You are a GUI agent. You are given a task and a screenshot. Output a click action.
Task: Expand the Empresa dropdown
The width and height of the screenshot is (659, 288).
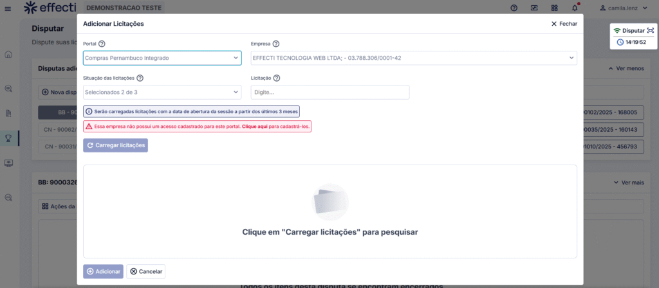pyautogui.click(x=413, y=58)
